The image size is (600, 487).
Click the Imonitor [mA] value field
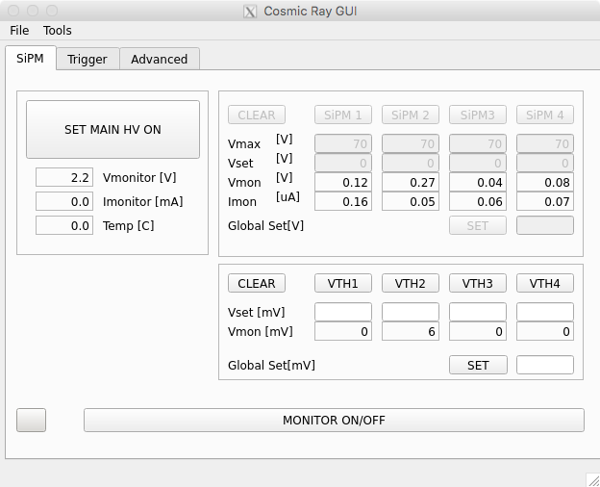[64, 201]
